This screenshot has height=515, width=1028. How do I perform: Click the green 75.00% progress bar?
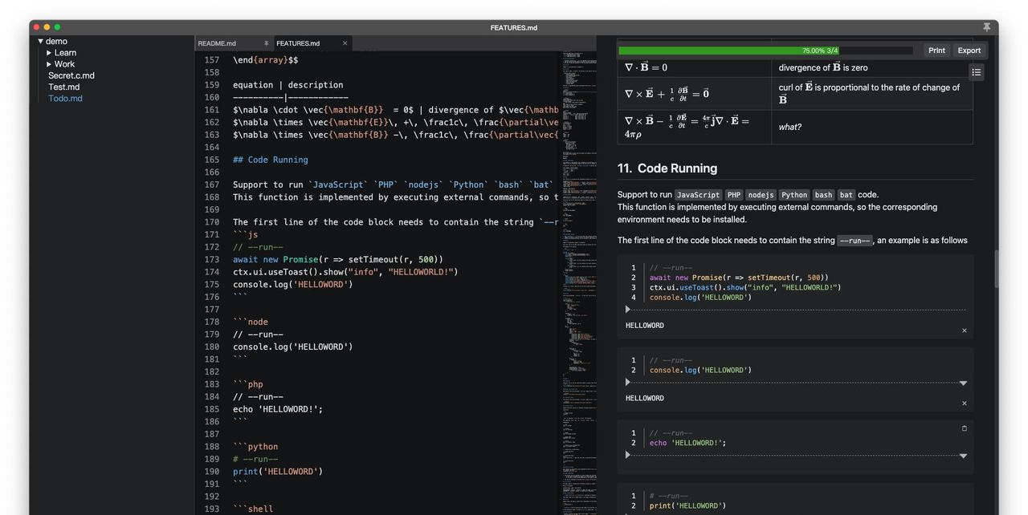[x=728, y=51]
